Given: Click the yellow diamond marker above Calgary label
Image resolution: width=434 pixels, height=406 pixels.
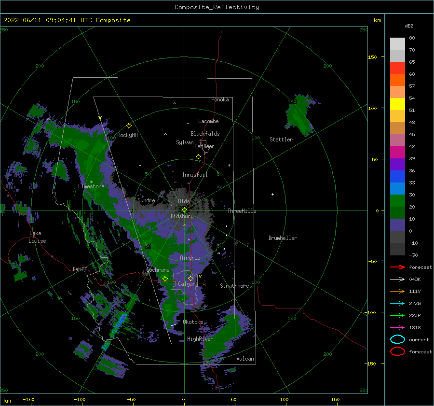Looking at the screenshot, I should point(190,278).
